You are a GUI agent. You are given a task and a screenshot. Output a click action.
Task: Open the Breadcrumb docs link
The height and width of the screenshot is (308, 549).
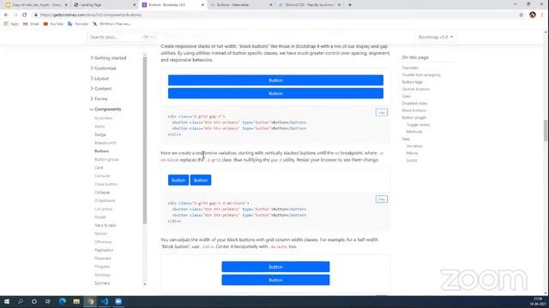[x=105, y=143]
